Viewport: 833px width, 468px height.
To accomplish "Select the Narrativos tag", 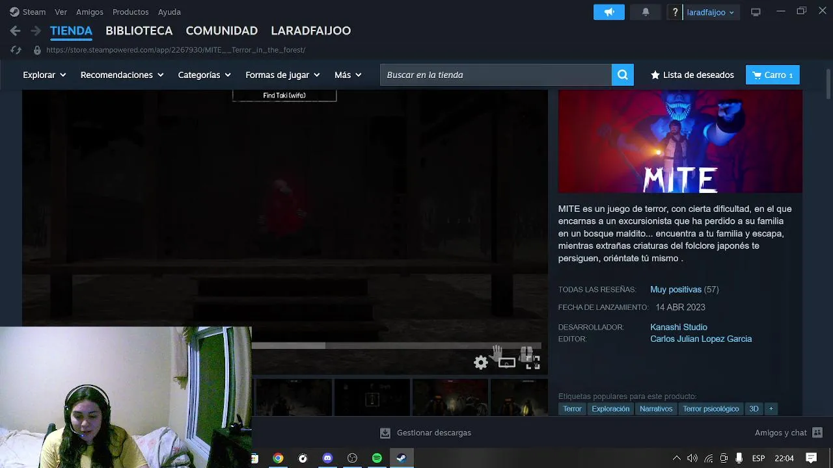I will 656,409.
